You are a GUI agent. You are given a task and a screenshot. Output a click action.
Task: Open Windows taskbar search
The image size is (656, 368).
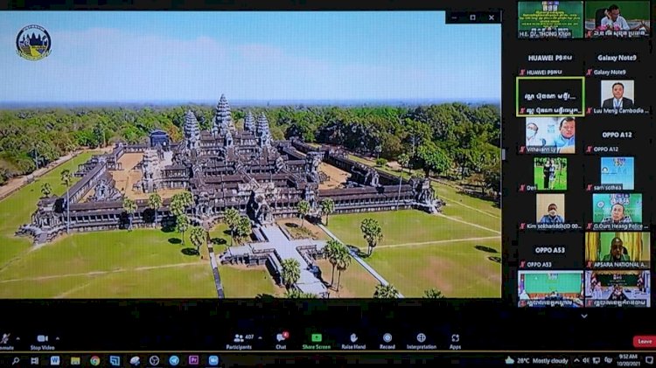click(x=16, y=360)
